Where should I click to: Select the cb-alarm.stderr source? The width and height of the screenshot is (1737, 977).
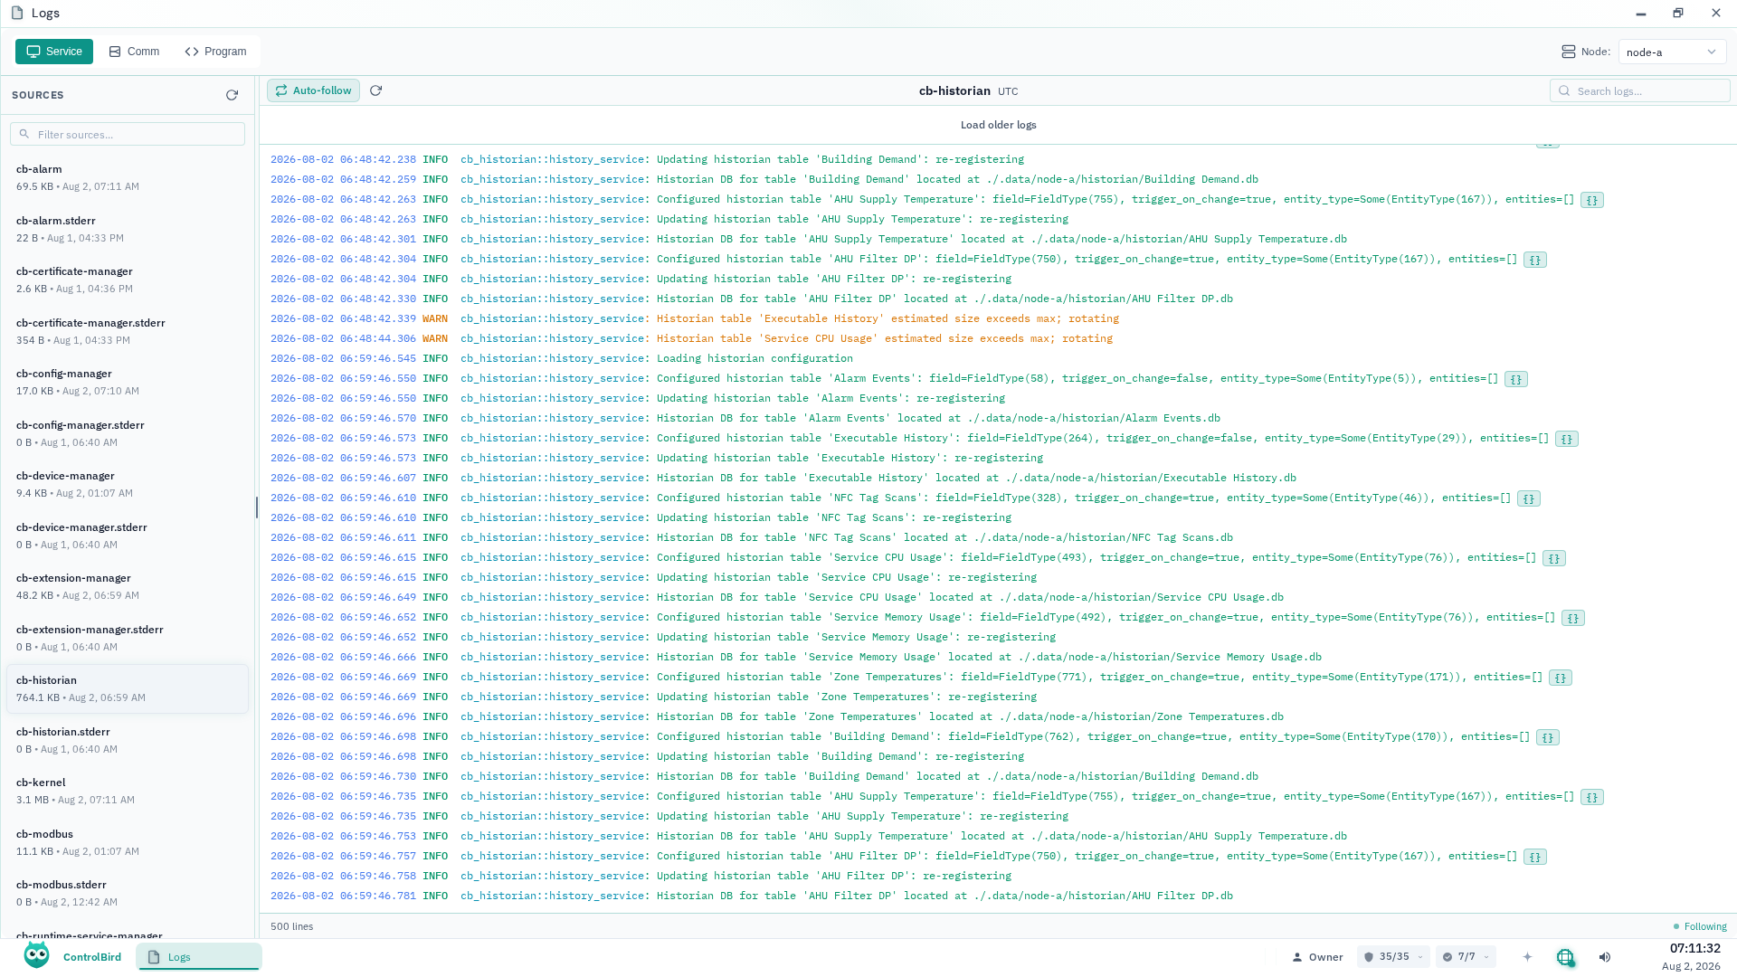pos(128,229)
